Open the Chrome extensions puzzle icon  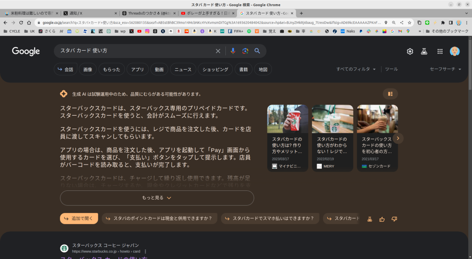443,23
